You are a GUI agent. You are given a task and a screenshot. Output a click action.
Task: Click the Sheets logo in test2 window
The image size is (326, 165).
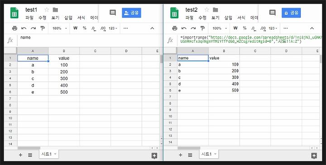coord(174,13)
